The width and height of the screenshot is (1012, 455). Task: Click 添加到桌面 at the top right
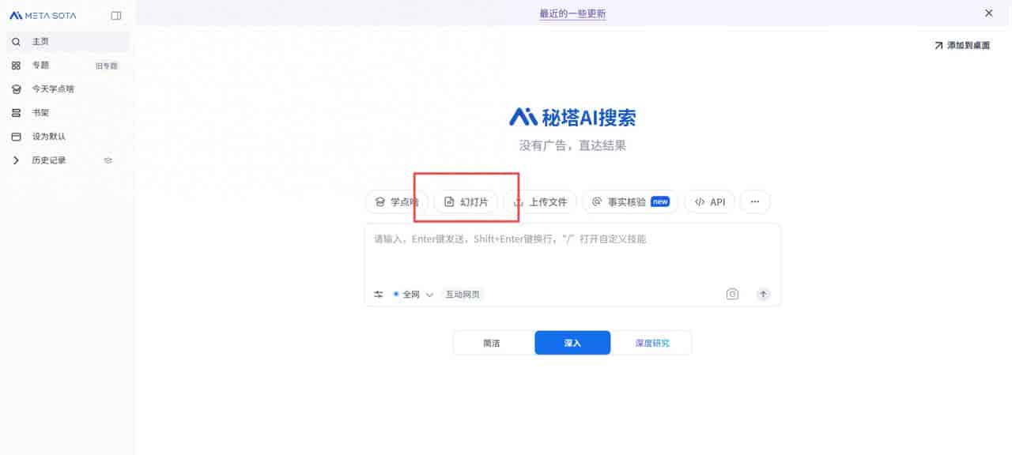(x=962, y=46)
